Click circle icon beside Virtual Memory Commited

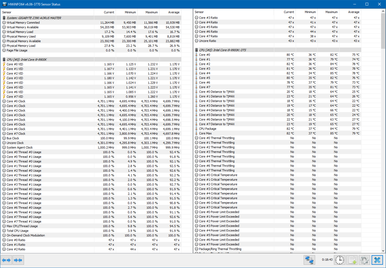4,23
